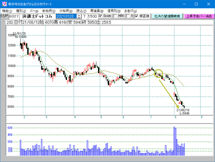Click the cyan 北浜の望遠顕微鏡 button
Screen dimensions: 215x162
167,16
